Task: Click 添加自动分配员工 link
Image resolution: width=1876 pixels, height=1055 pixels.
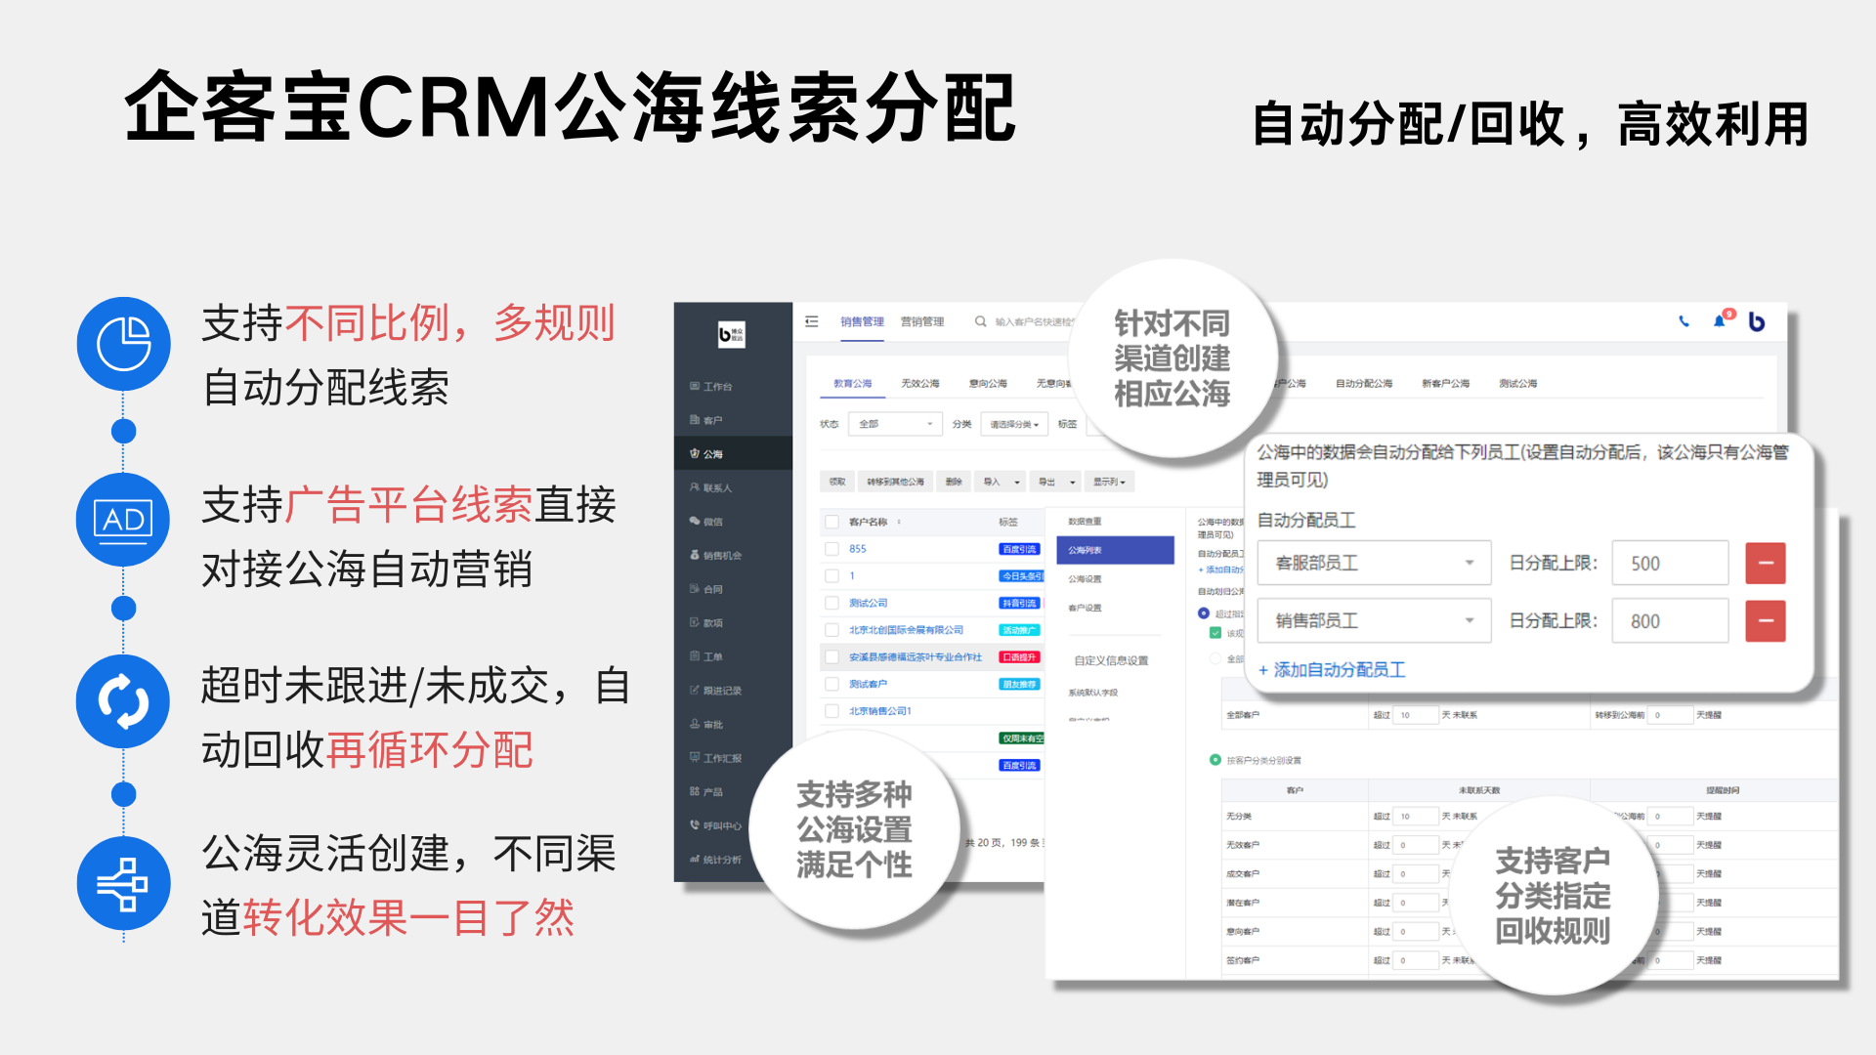Action: point(1333,670)
